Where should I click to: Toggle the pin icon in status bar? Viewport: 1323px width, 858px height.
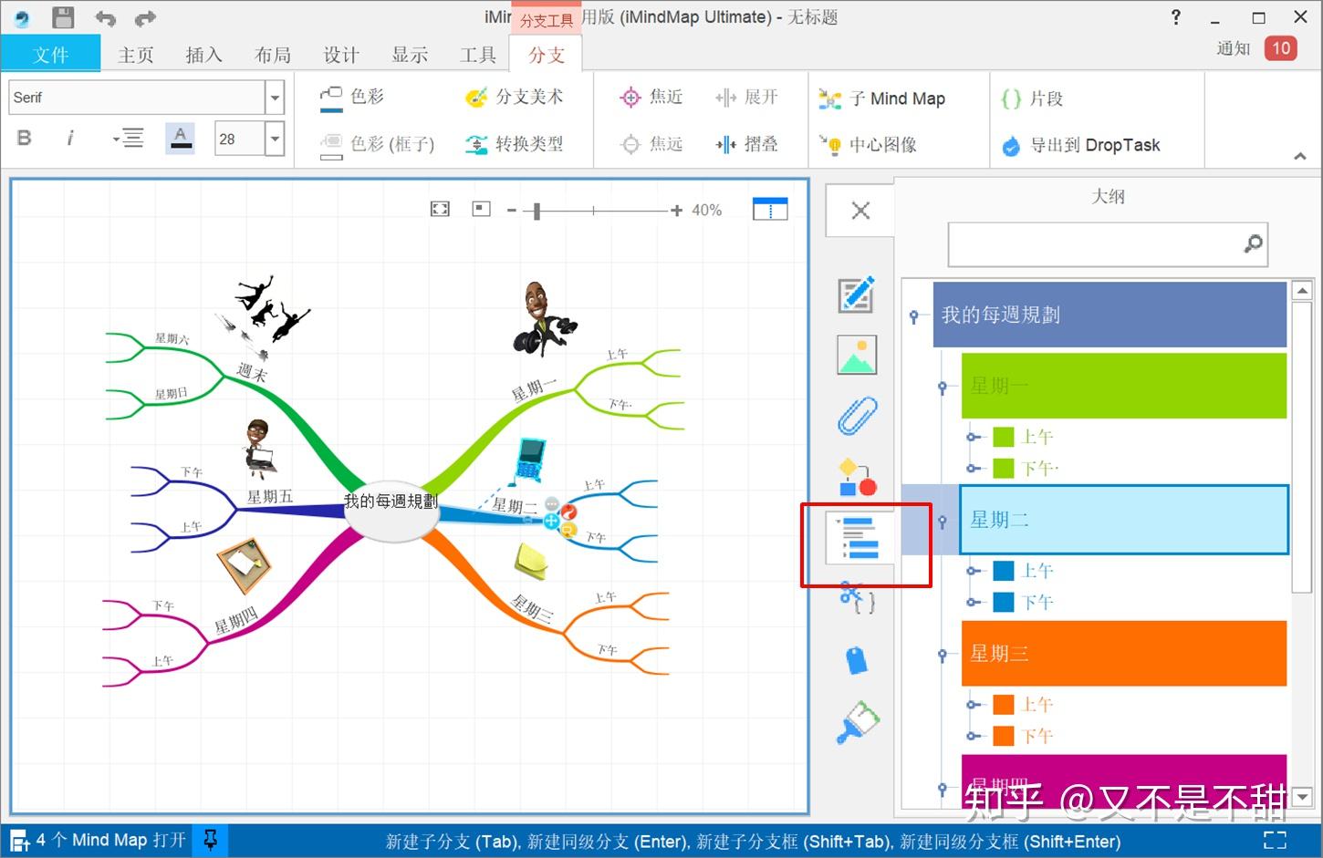(211, 840)
